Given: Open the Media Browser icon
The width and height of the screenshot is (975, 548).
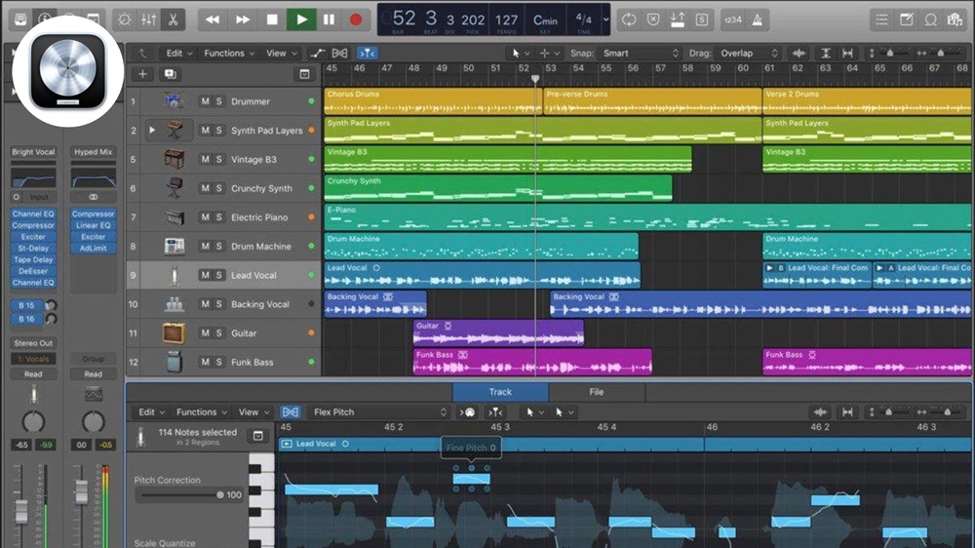Looking at the screenshot, I should tap(955, 20).
